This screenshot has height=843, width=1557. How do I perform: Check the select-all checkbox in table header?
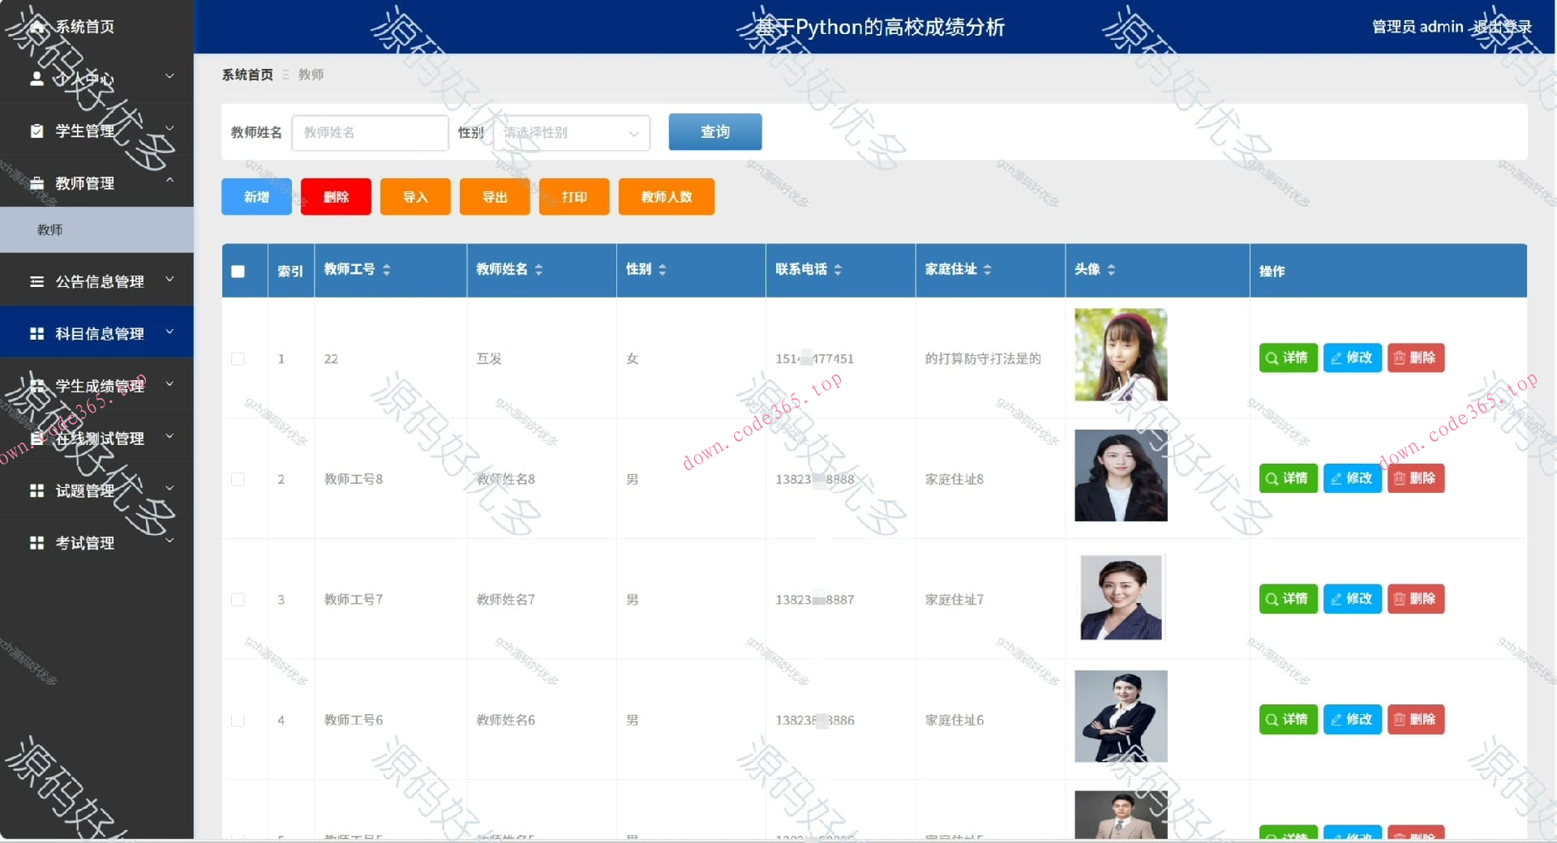pos(238,272)
